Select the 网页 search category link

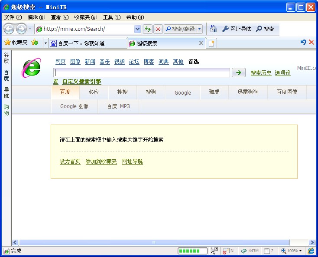(60, 62)
